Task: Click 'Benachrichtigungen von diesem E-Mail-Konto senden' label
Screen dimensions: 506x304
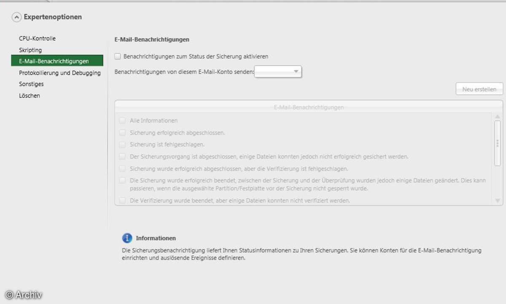Action: click(x=184, y=72)
